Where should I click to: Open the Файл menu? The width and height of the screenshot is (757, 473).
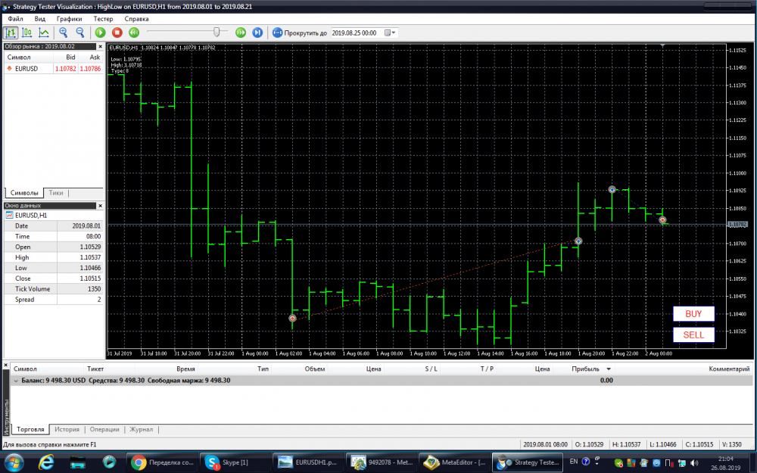[x=15, y=19]
